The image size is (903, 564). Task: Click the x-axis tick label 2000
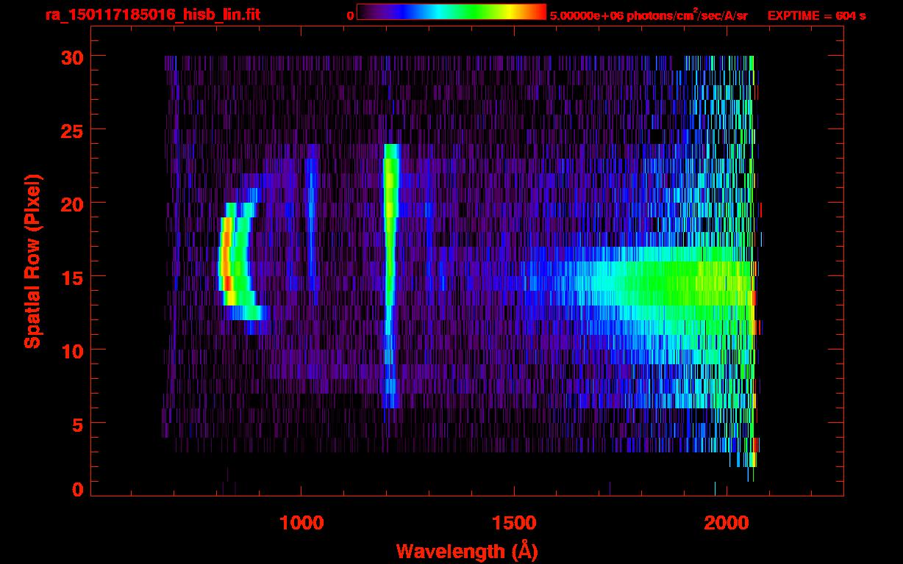727,522
